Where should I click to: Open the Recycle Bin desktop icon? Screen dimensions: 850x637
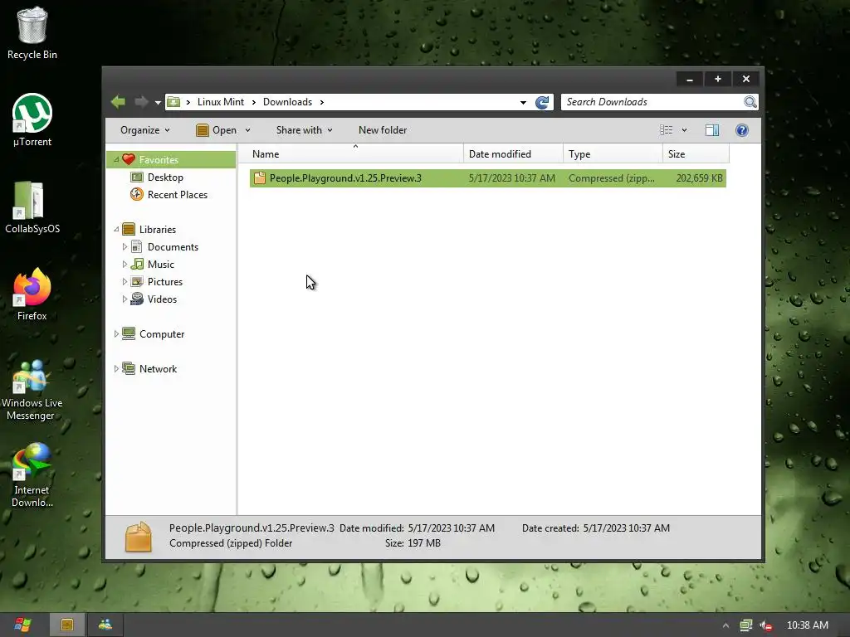pos(32,32)
